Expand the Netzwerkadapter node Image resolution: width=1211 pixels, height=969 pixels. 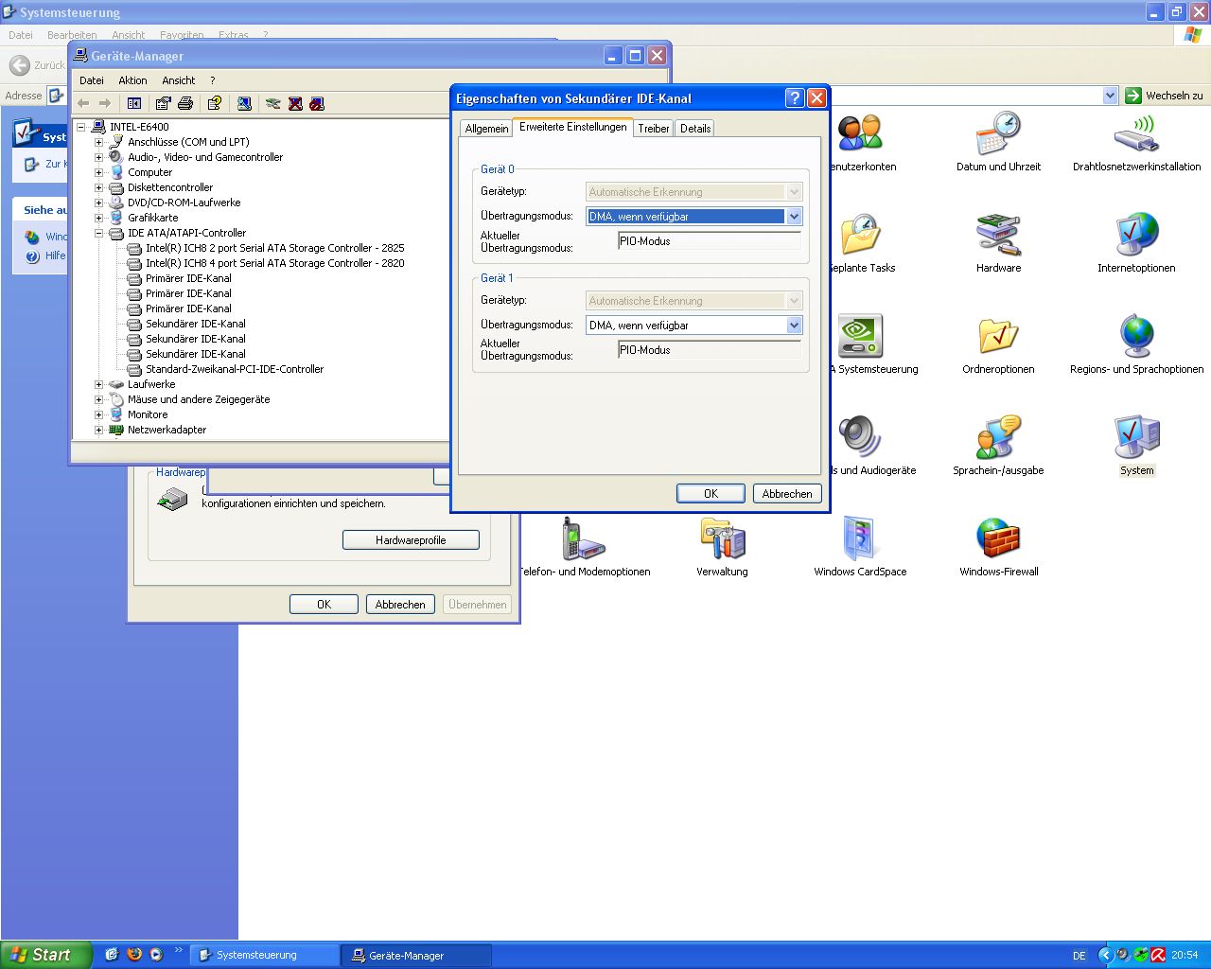[x=98, y=430]
